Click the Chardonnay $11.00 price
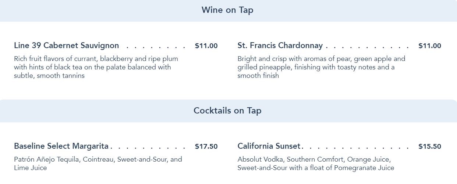457x184 pixels. coord(429,46)
